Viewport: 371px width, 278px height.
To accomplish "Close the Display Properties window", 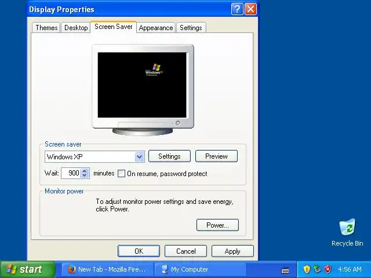I will [x=250, y=9].
